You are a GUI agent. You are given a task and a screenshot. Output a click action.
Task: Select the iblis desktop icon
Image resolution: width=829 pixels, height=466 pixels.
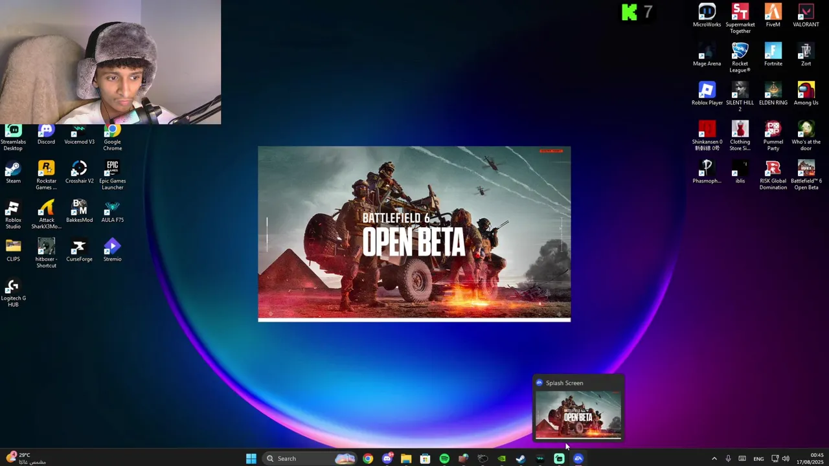[x=740, y=172]
